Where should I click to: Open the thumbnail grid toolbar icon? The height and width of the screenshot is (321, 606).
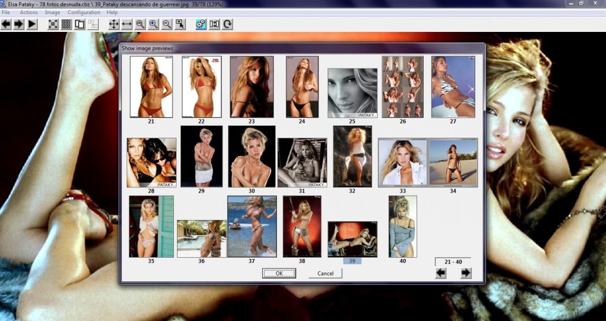(66, 24)
